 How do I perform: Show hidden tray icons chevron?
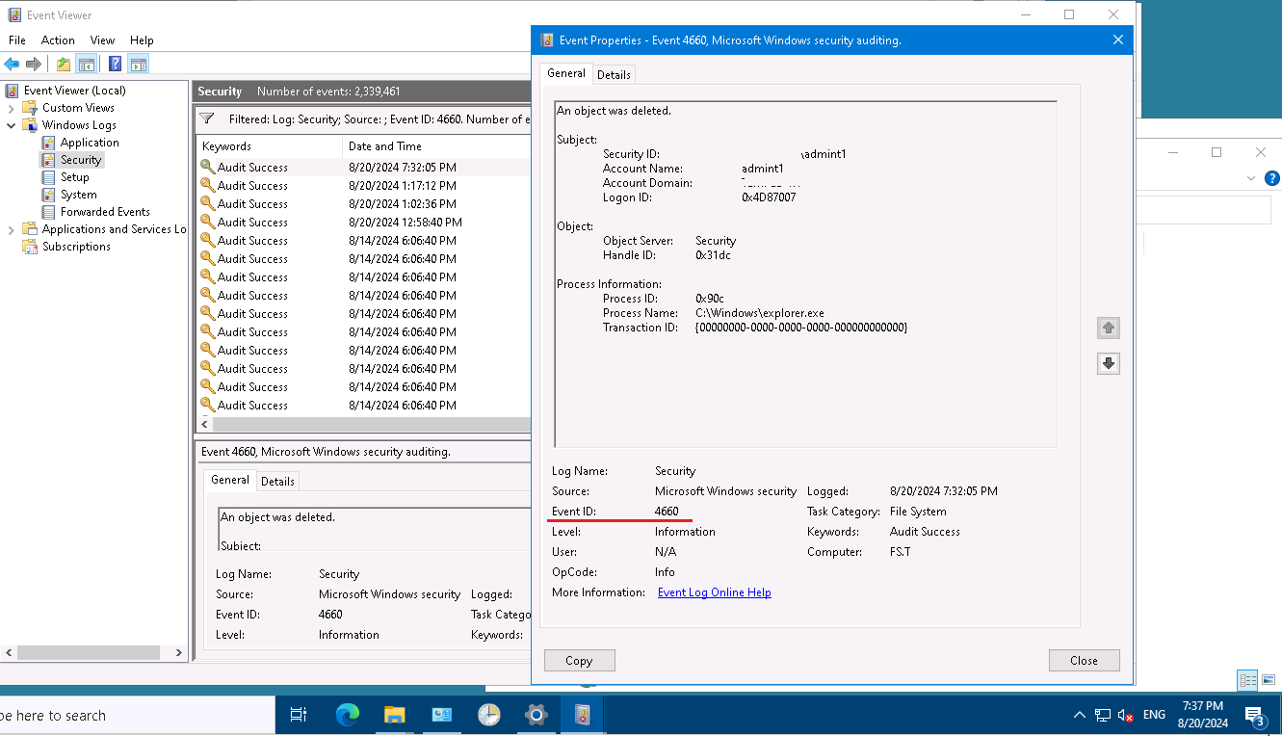coord(1080,715)
